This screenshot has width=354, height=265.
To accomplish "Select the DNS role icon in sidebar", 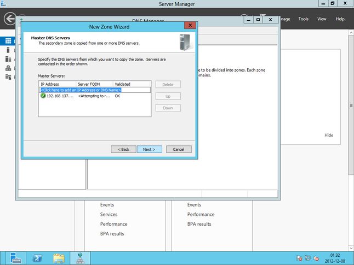I will (x=8, y=68).
